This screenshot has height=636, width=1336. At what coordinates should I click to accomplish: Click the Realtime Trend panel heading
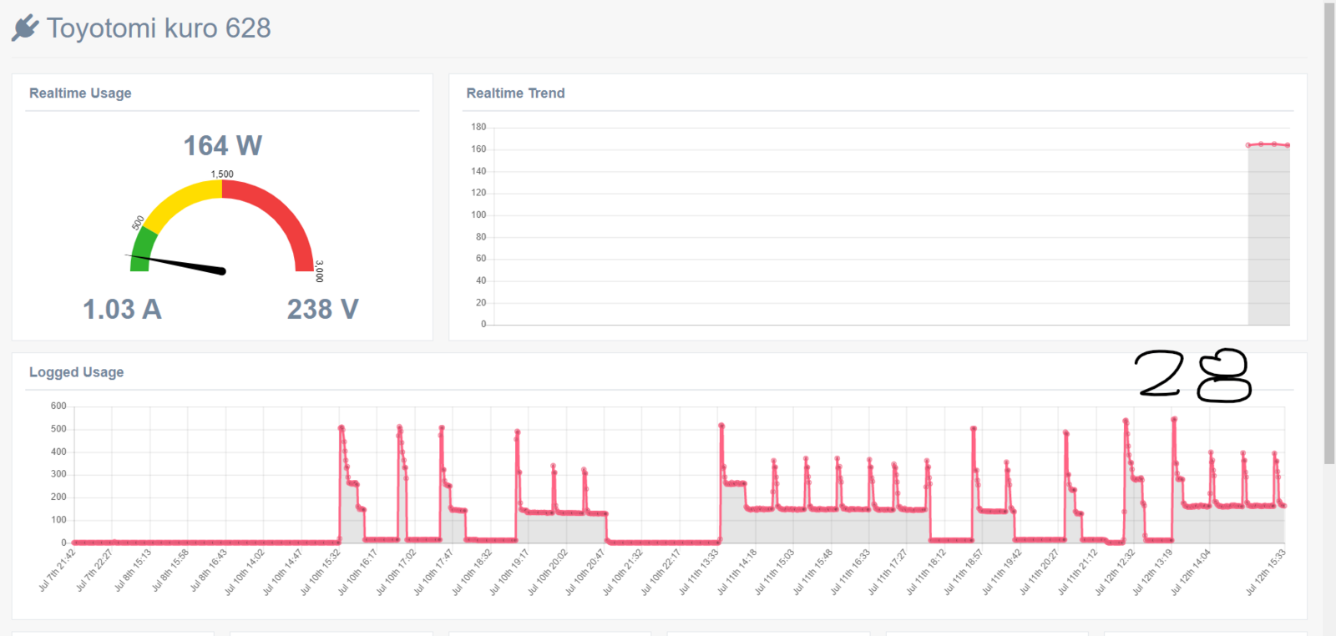pyautogui.click(x=515, y=93)
